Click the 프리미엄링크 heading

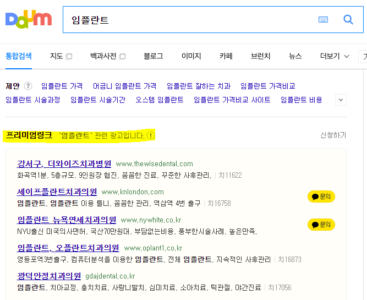click(29, 135)
